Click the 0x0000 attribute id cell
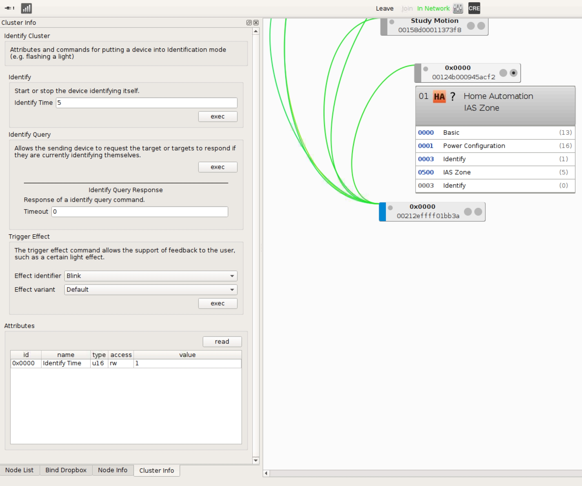 click(x=26, y=363)
